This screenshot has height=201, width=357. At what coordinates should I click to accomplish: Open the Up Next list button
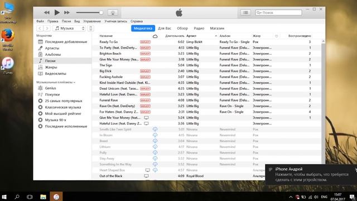(245, 12)
